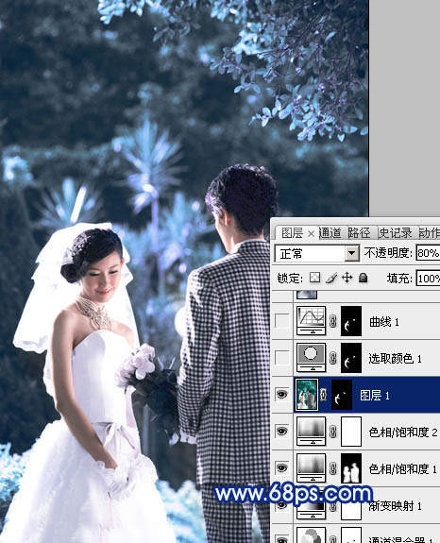Click the 图层 1 image thumbnail
440x543 pixels.
(307, 395)
